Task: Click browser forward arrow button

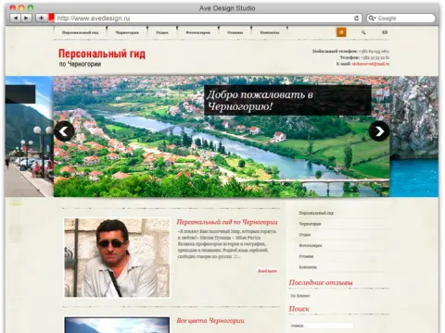Action: click(26, 18)
